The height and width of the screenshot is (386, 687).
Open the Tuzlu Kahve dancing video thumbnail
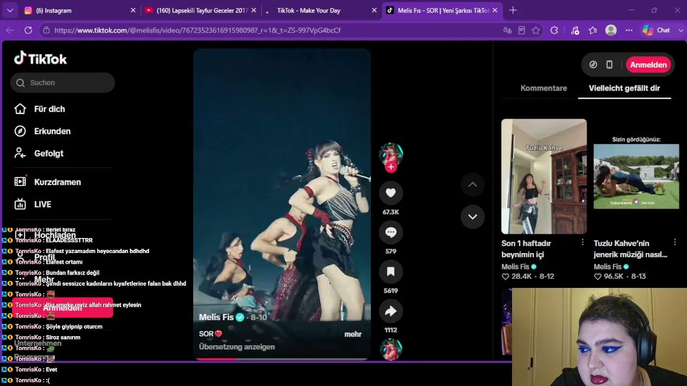pos(544,176)
